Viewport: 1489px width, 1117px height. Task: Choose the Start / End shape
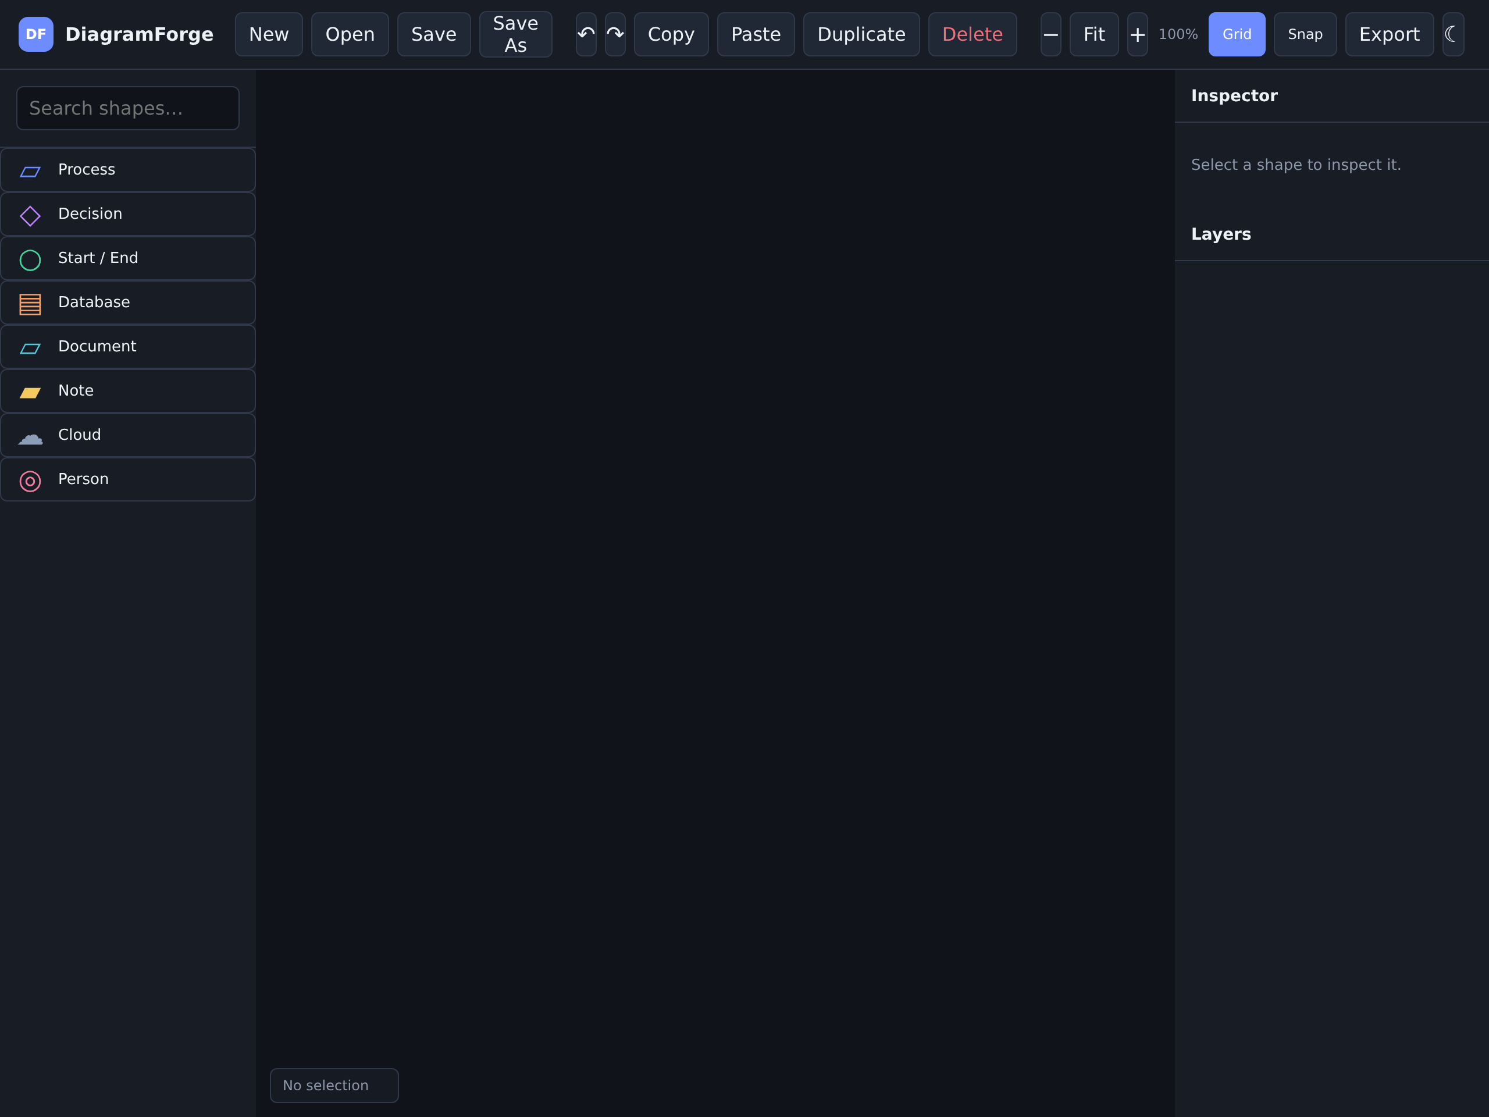(x=128, y=258)
